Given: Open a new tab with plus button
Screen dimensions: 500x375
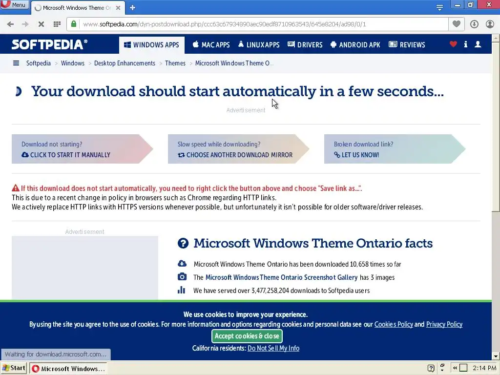Looking at the screenshot, I should pyautogui.click(x=132, y=8).
